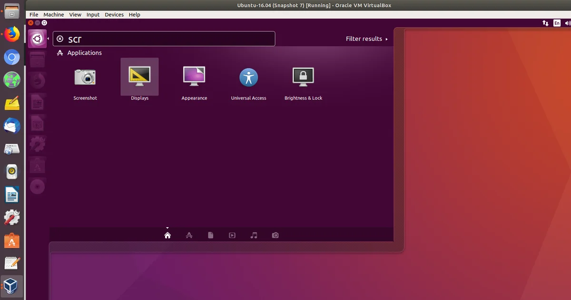Open the En keyboard layout indicator
The image size is (571, 300).
pos(557,23)
